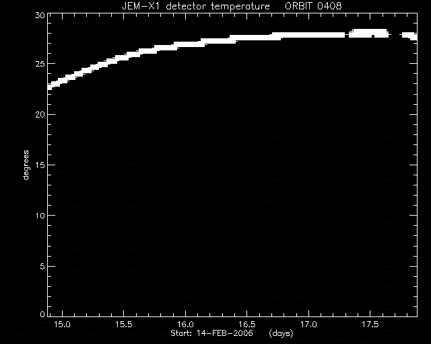This screenshot has height=344, width=431.
Task: Click the y-axis tick label 30
Action: pyautogui.click(x=40, y=15)
